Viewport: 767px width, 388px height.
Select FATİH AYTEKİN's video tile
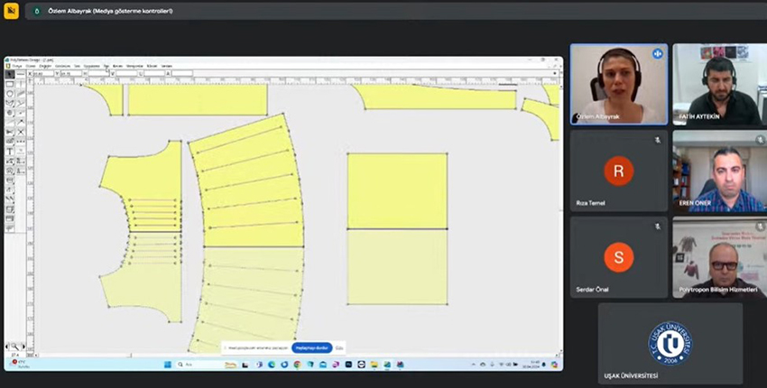(719, 84)
